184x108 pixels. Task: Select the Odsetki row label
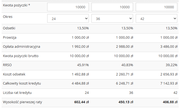(x=9, y=28)
